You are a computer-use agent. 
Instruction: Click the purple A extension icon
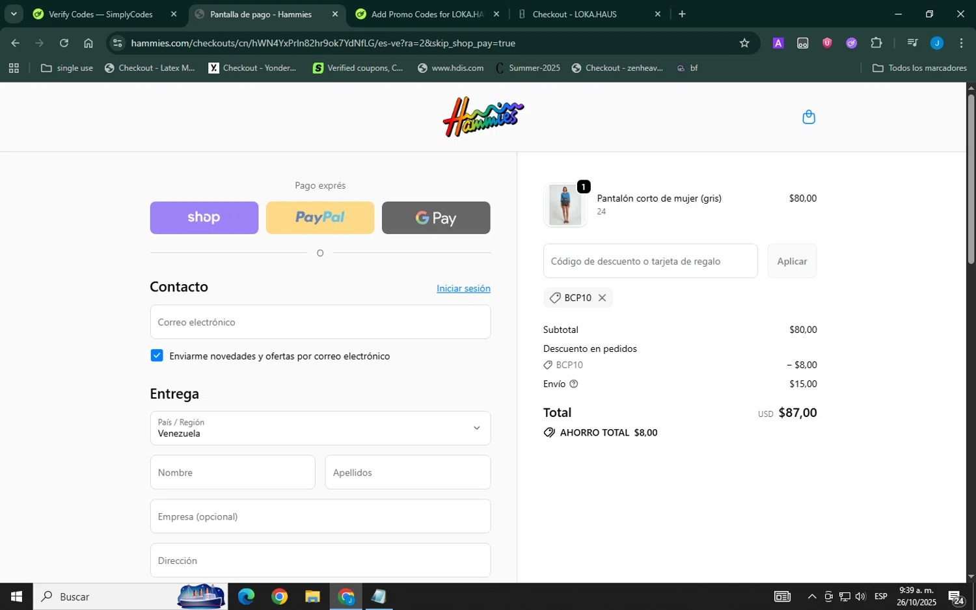click(778, 43)
